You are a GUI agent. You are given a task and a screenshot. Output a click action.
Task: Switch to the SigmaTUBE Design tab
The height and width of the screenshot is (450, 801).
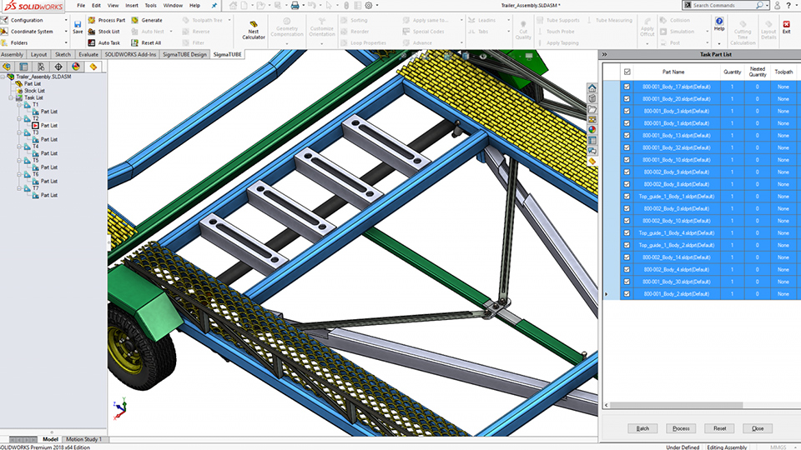point(184,55)
